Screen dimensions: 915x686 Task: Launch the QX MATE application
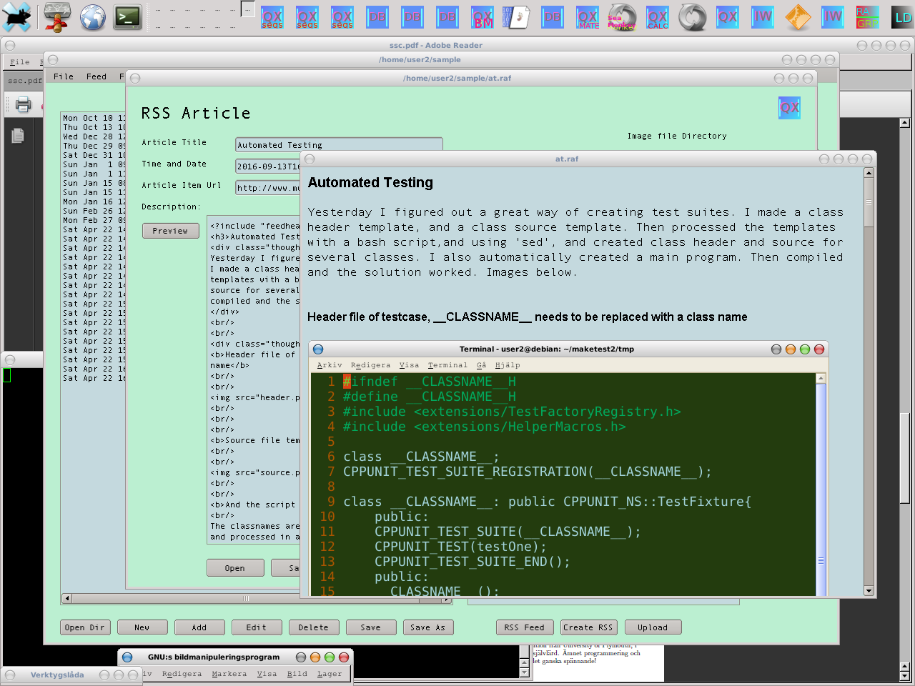[x=588, y=17]
